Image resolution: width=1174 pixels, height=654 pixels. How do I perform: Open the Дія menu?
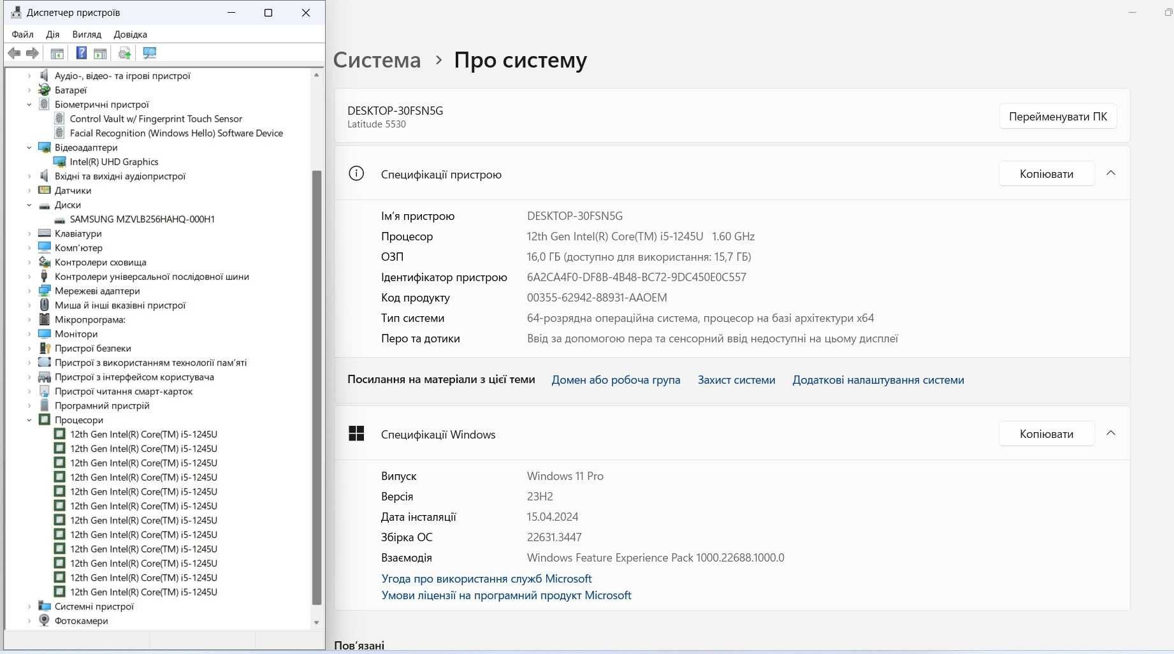coord(53,34)
